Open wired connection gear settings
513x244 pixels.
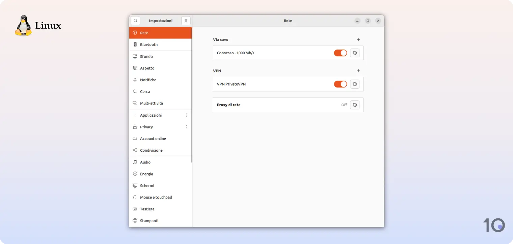(355, 53)
